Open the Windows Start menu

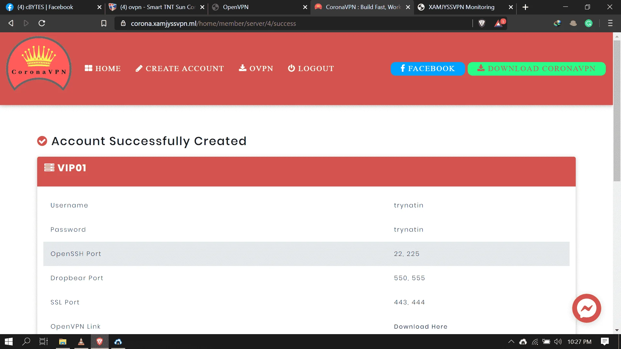pyautogui.click(x=9, y=342)
